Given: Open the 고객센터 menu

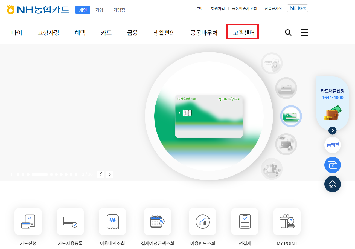Looking at the screenshot, I should click(244, 33).
